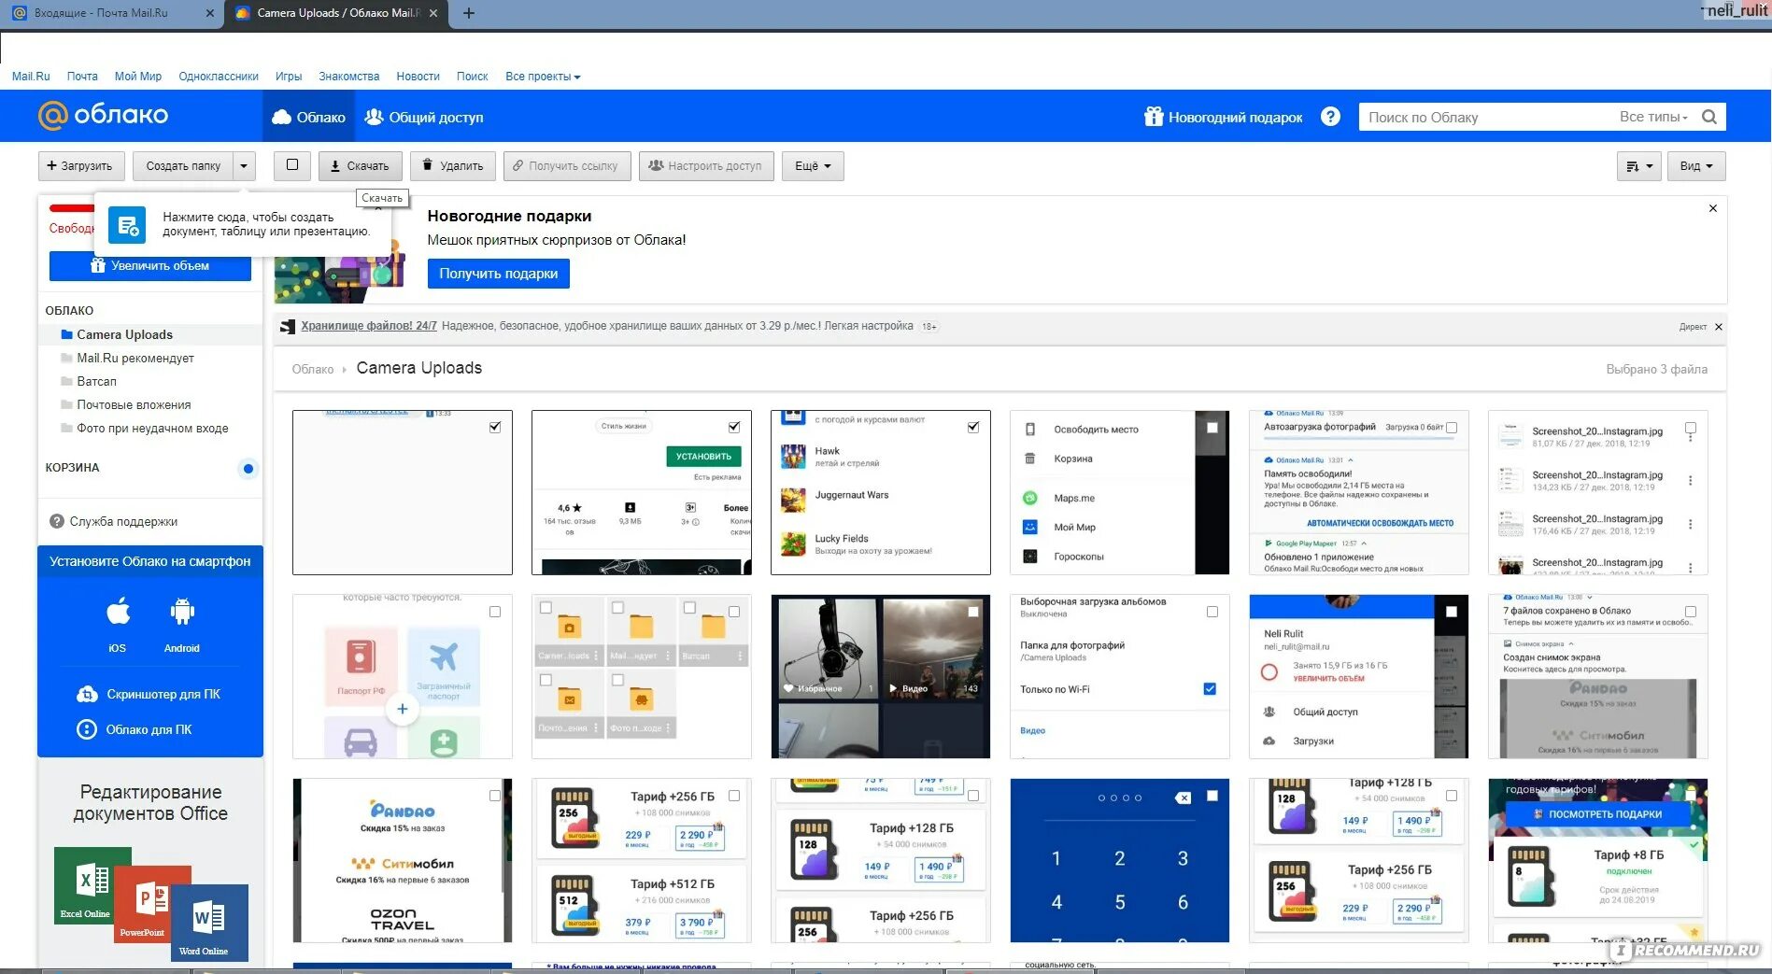Check the Тариф +256 ГБ thumbnail checkbox
The height and width of the screenshot is (974, 1772).
coord(734,796)
